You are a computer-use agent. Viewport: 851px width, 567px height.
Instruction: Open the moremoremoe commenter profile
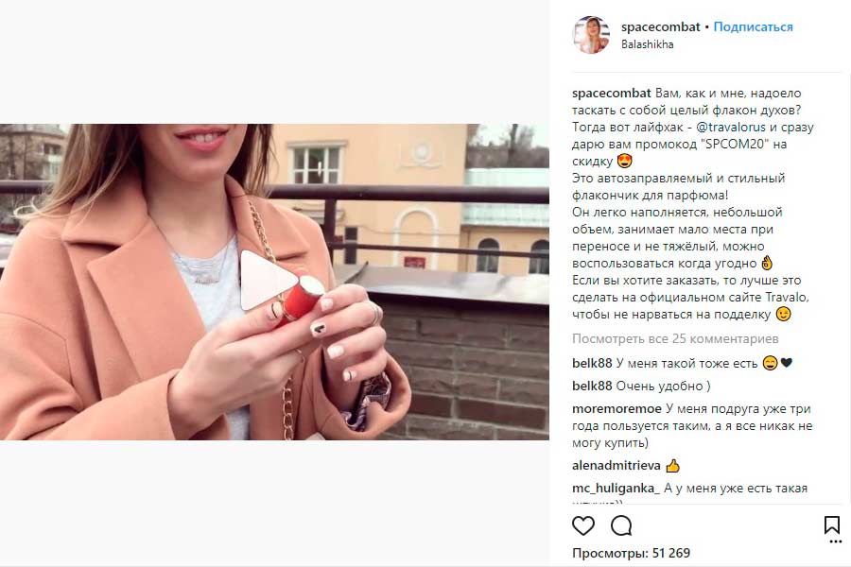point(617,408)
